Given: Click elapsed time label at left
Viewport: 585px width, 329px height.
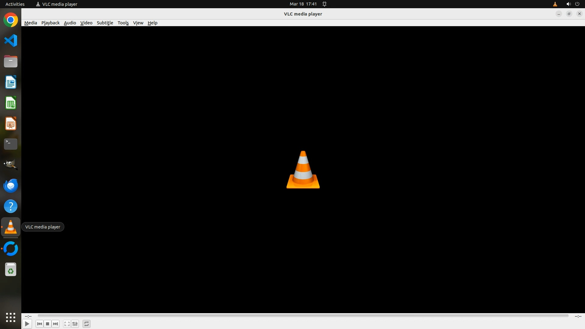Looking at the screenshot, I should [x=28, y=317].
